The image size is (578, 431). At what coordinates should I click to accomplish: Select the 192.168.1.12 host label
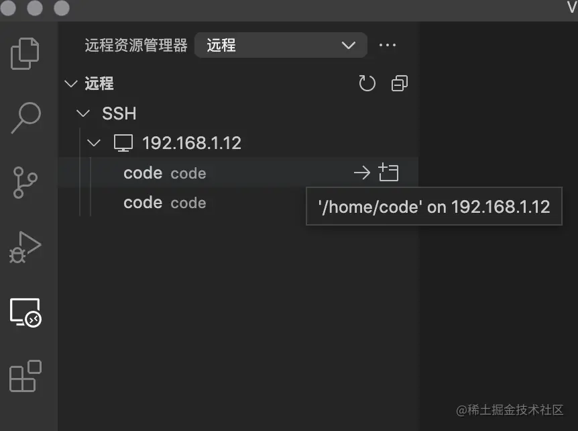pos(192,143)
